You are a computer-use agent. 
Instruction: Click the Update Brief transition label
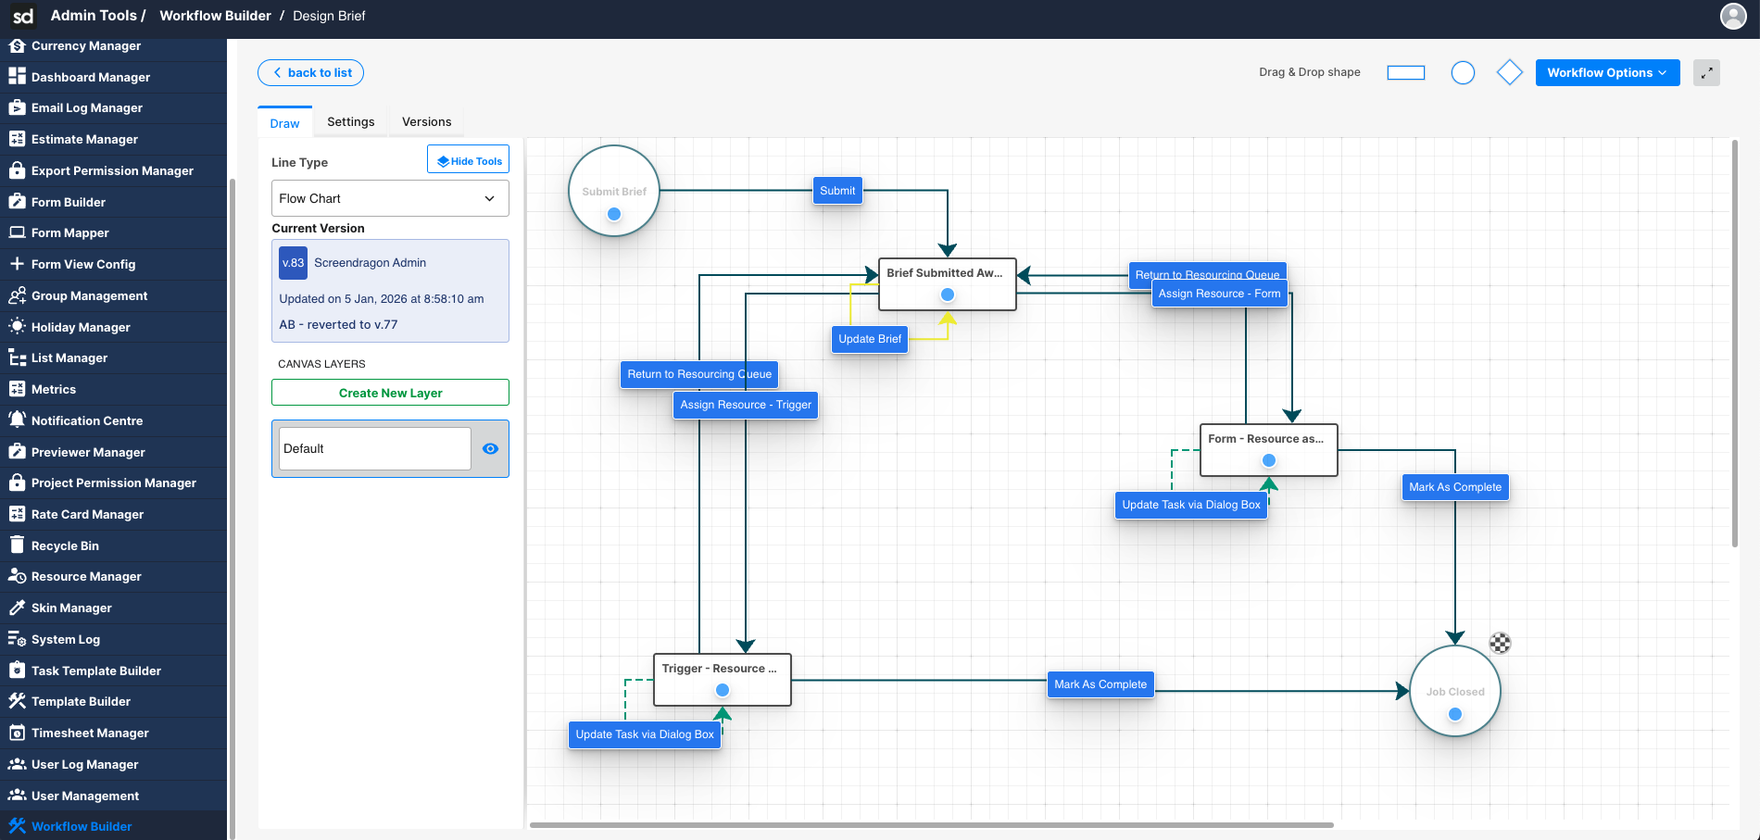point(870,339)
